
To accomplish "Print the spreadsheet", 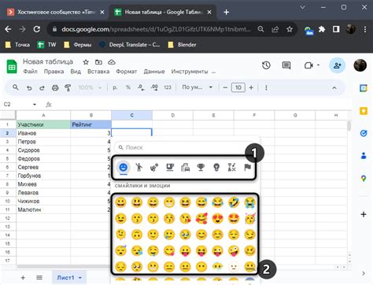I will (x=55, y=87).
